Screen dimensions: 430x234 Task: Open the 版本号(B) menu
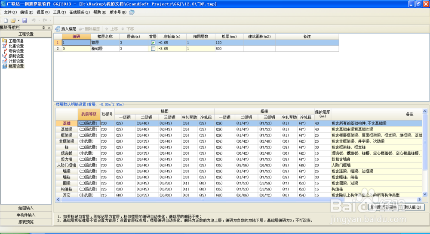[x=118, y=12]
